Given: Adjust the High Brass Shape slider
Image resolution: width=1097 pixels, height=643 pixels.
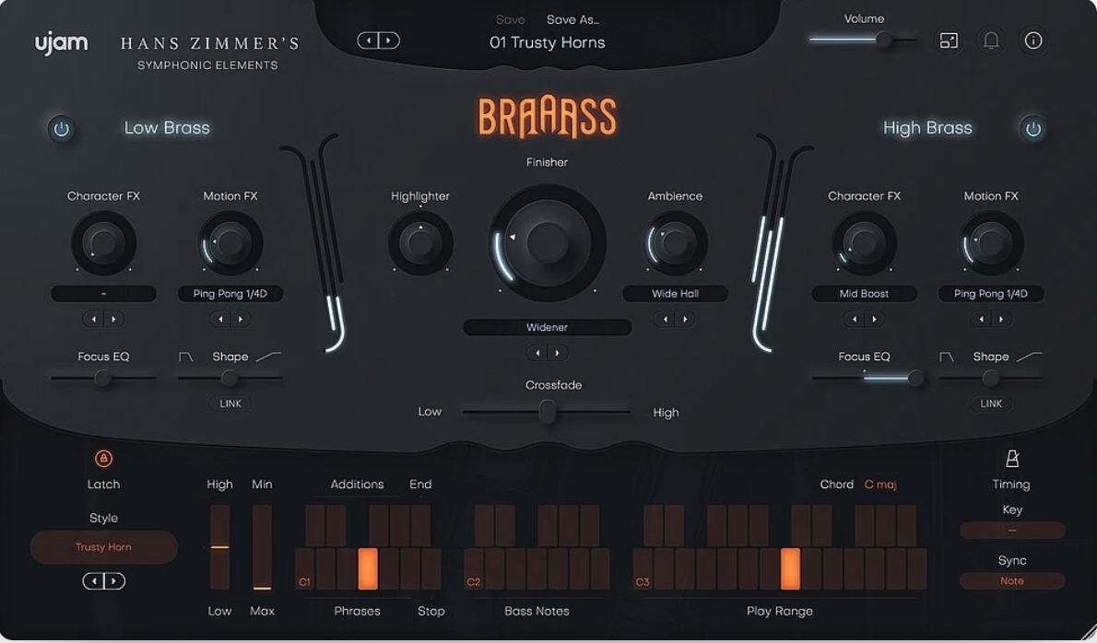Looking at the screenshot, I should tap(991, 378).
